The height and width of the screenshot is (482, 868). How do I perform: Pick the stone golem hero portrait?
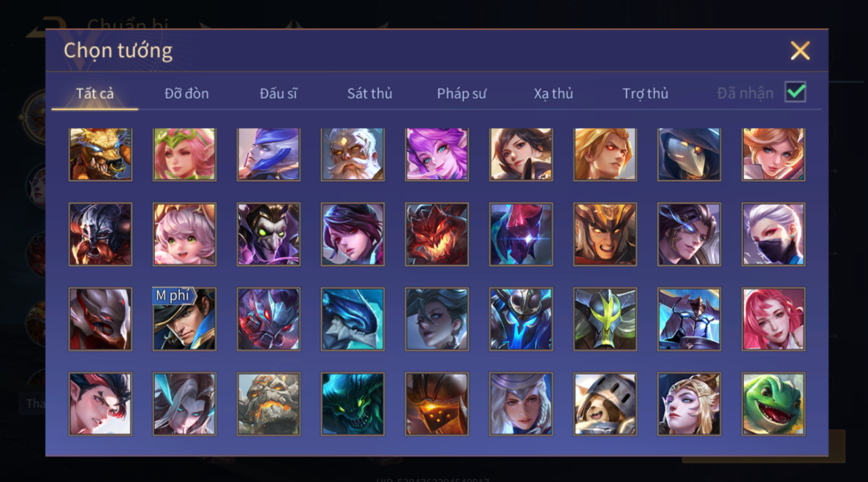(268, 404)
